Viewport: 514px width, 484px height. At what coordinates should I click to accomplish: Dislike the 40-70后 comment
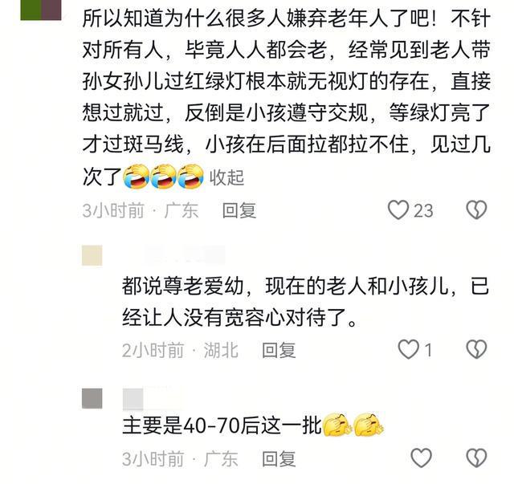point(476,458)
